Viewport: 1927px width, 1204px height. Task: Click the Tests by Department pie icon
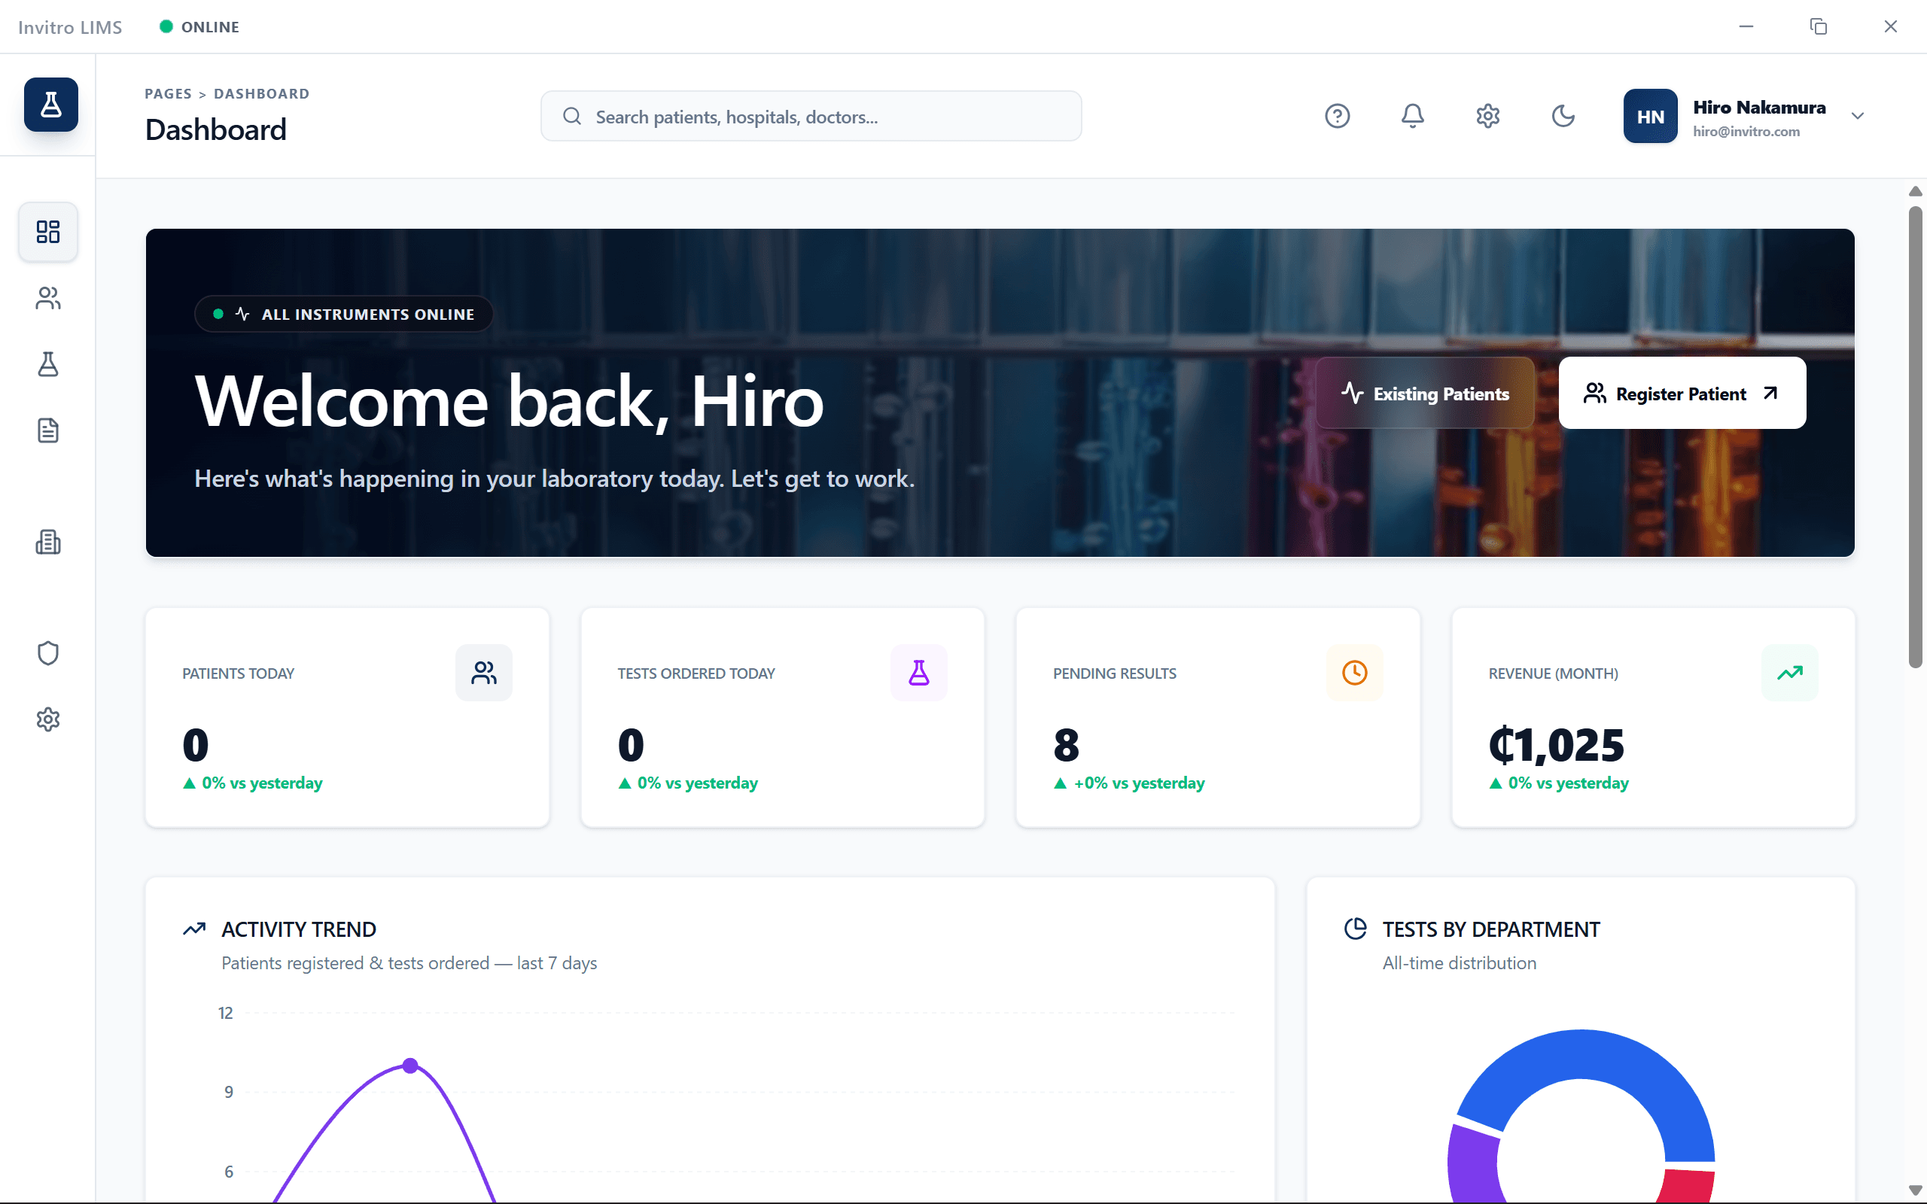tap(1355, 929)
